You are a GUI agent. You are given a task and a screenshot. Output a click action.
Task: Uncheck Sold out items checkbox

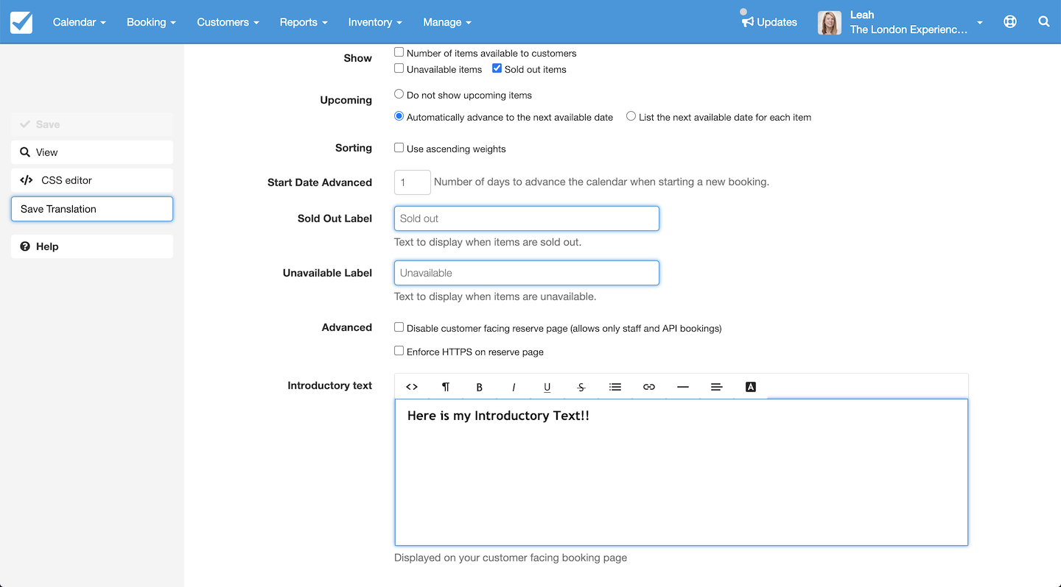point(497,68)
